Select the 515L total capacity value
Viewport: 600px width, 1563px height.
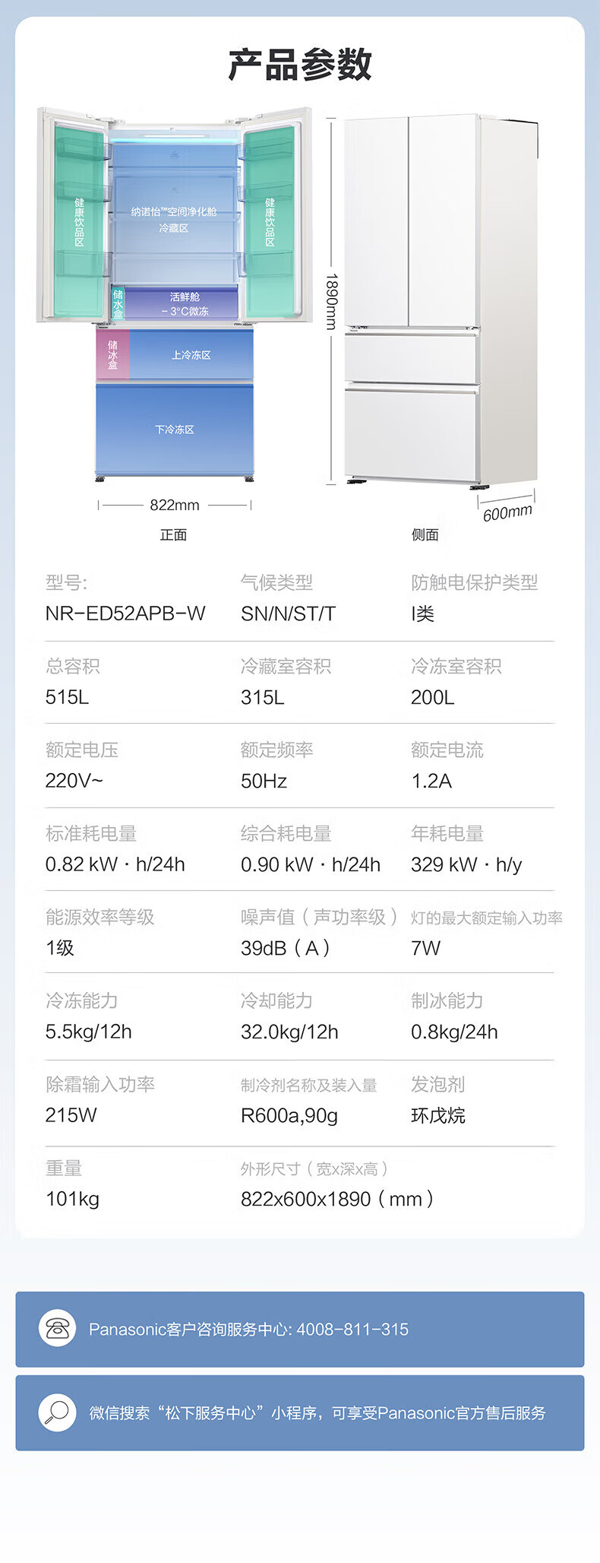(x=68, y=697)
